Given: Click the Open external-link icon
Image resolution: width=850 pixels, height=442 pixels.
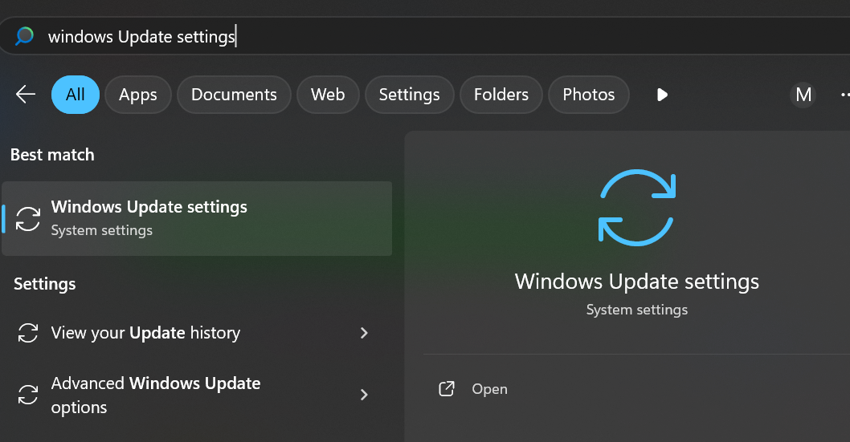Looking at the screenshot, I should click(447, 389).
